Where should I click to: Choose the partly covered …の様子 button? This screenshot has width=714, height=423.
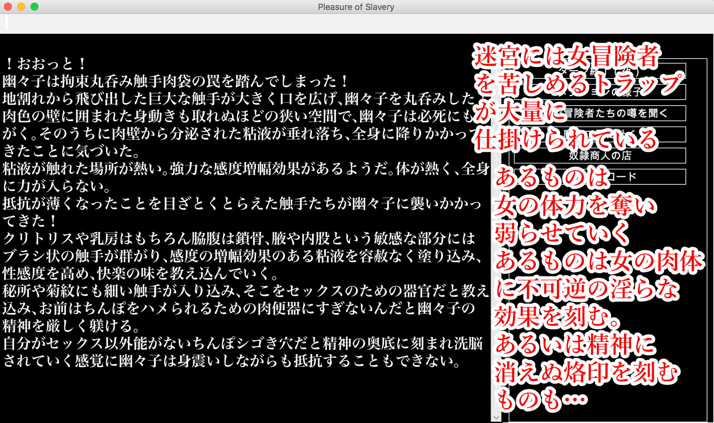600,92
